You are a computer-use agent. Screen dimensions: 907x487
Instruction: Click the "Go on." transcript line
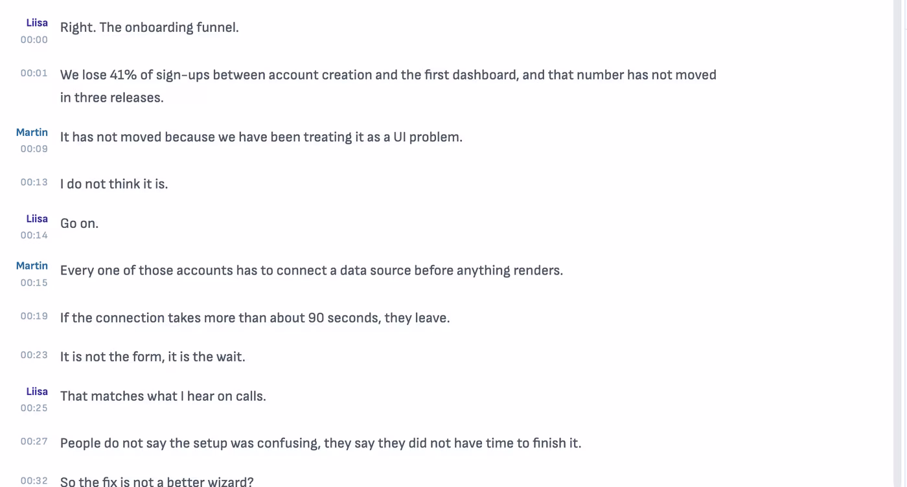(79, 223)
